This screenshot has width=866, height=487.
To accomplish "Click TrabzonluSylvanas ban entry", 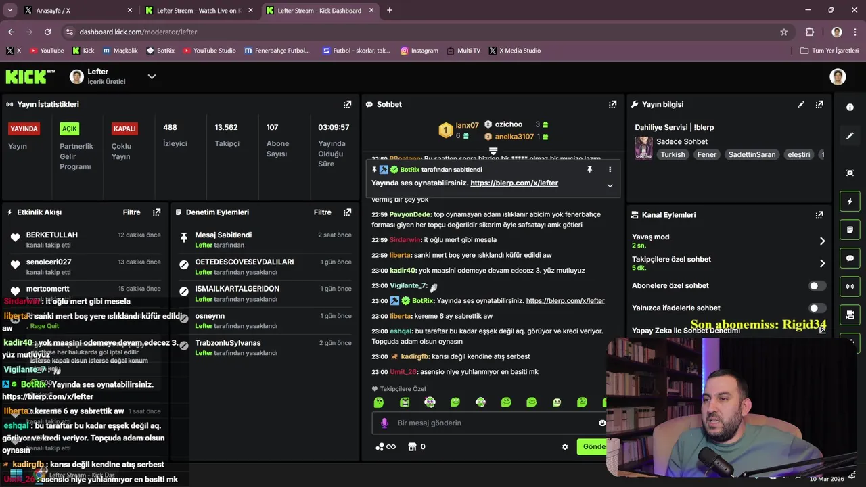I will pyautogui.click(x=227, y=343).
